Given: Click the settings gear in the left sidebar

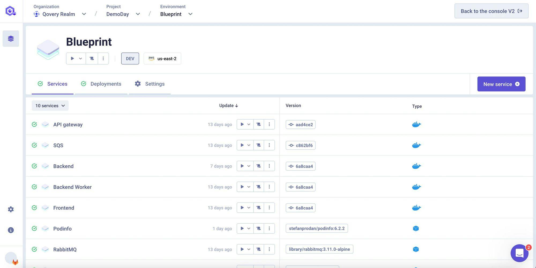Looking at the screenshot, I should tap(11, 209).
